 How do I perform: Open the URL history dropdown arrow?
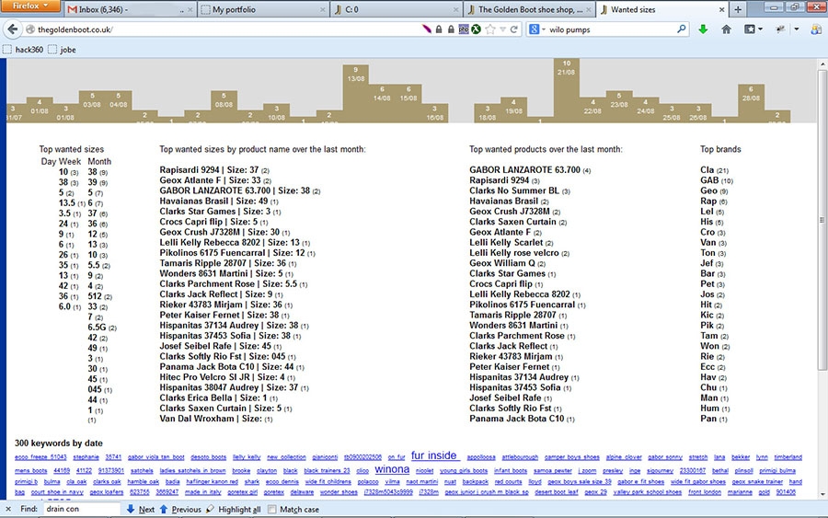click(x=502, y=30)
